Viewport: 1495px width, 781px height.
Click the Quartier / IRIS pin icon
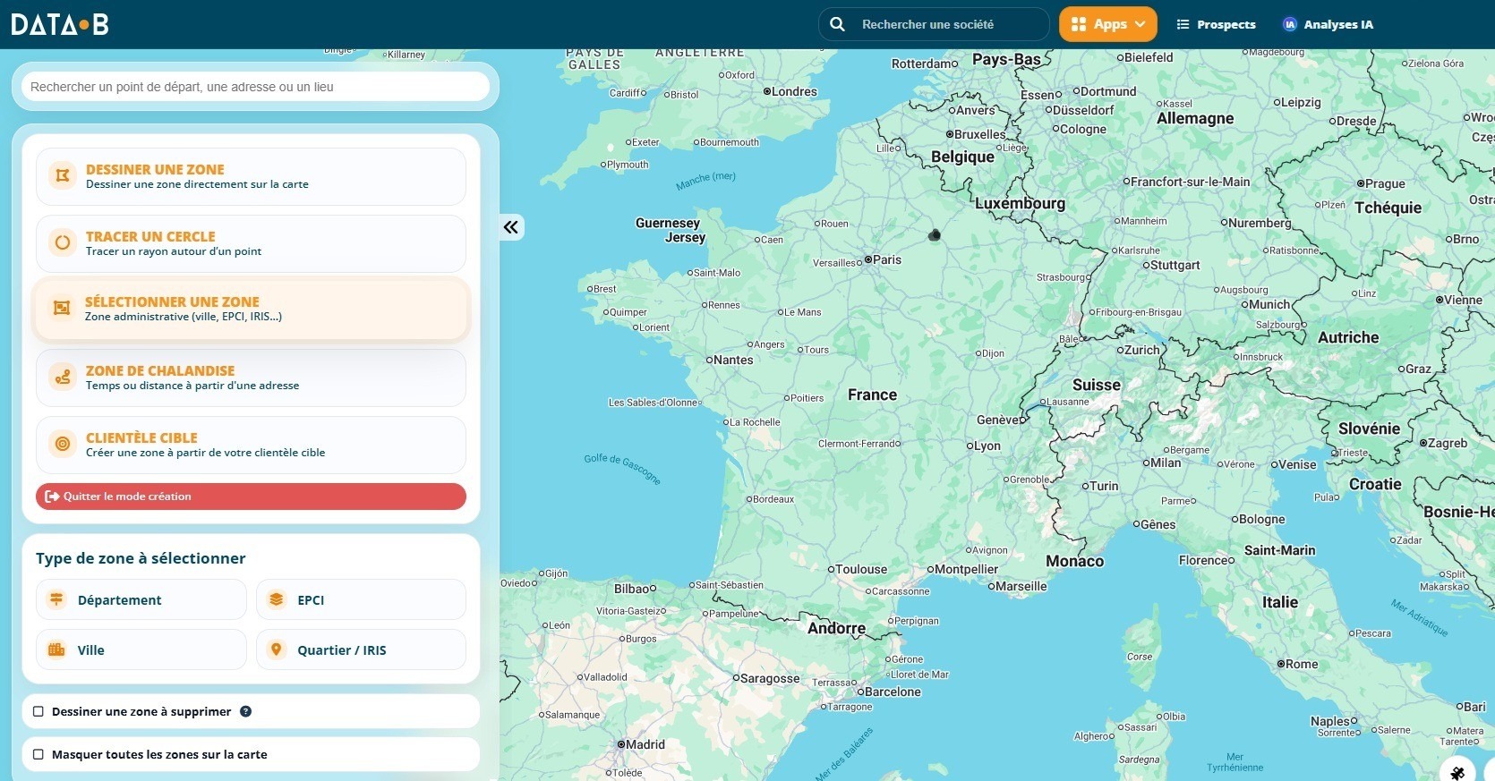pyautogui.click(x=277, y=649)
